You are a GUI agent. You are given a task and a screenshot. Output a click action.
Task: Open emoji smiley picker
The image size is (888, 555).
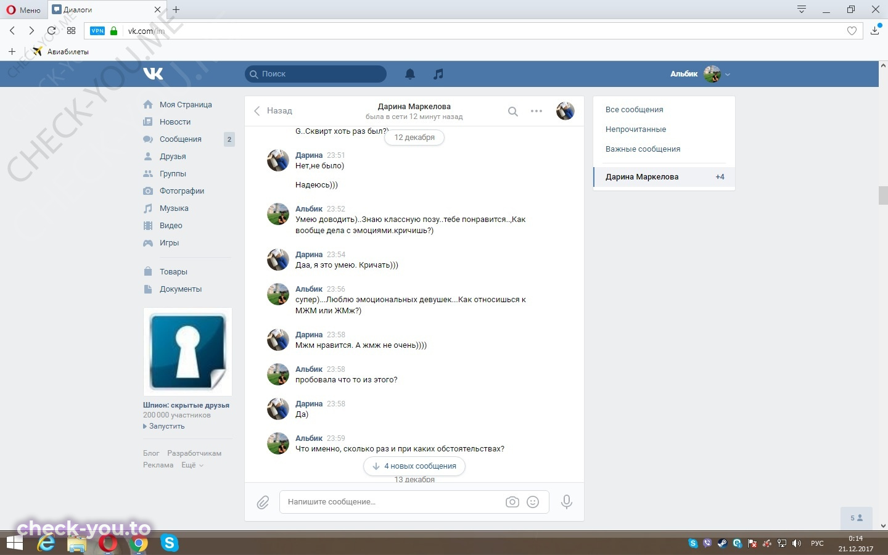click(533, 502)
